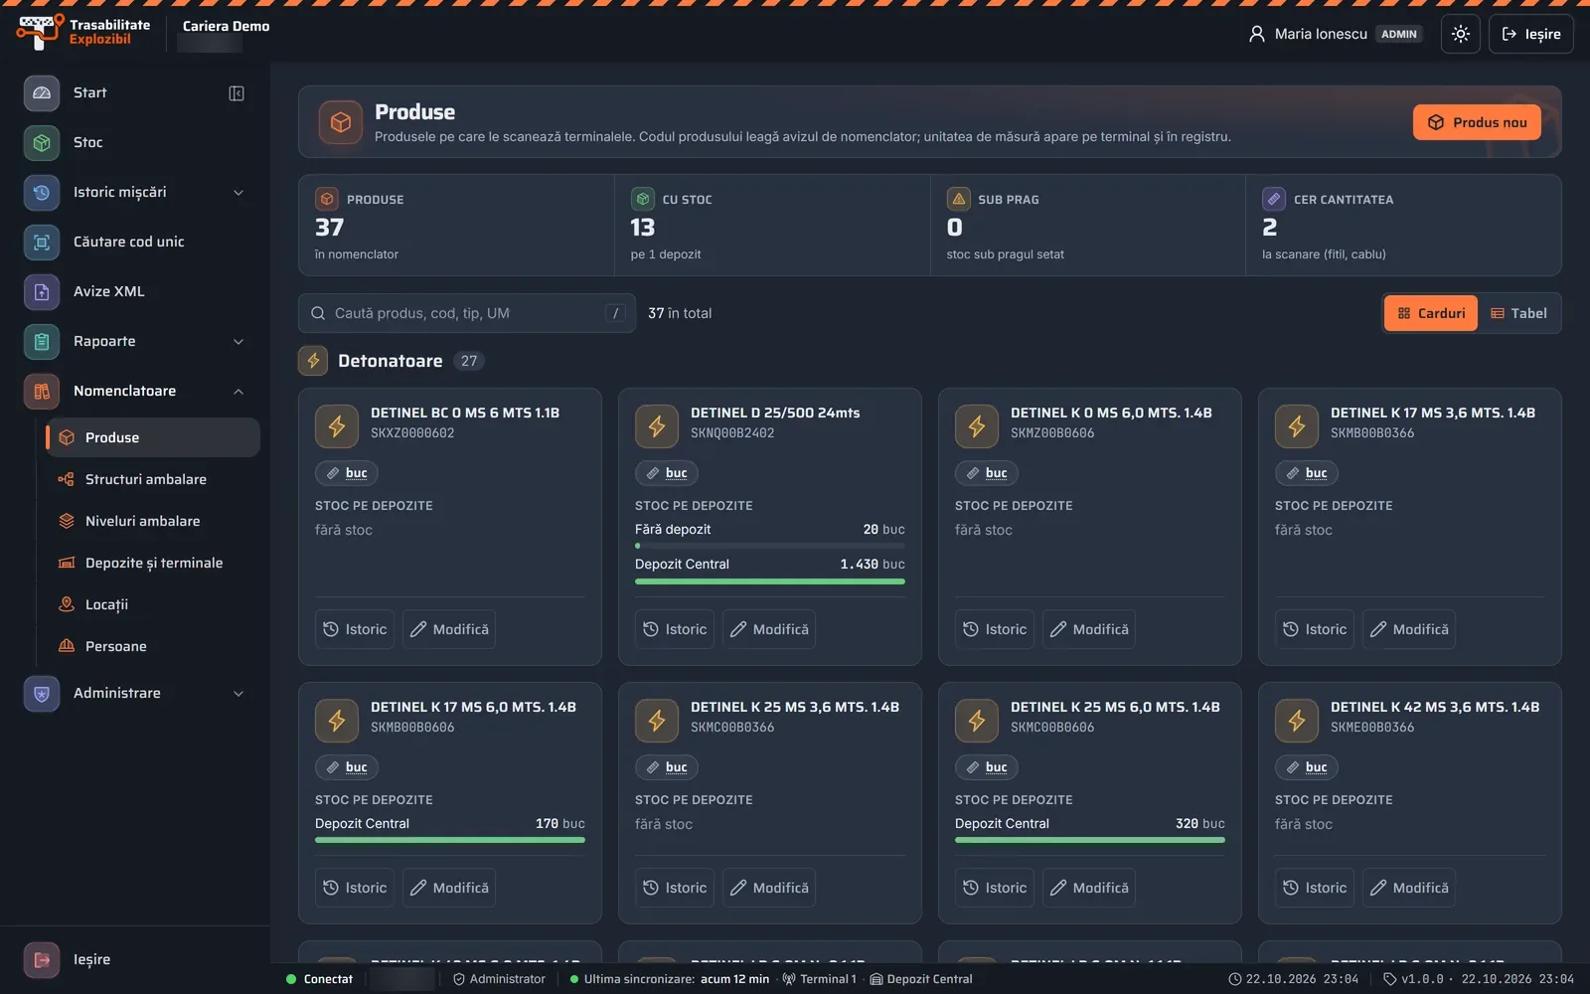Click Modifică for DETINEL K 25 MS 3,6 MTS. 1.4B

click(768, 888)
